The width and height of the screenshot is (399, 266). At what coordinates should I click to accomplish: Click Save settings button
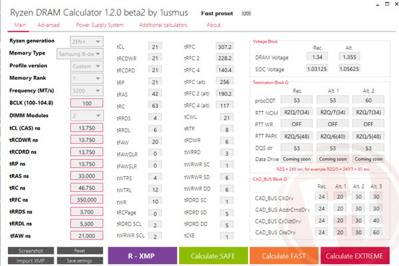(80, 261)
